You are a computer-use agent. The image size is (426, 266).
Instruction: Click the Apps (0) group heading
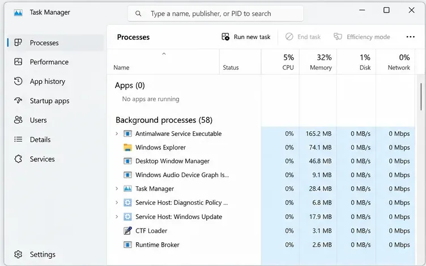pyautogui.click(x=130, y=85)
